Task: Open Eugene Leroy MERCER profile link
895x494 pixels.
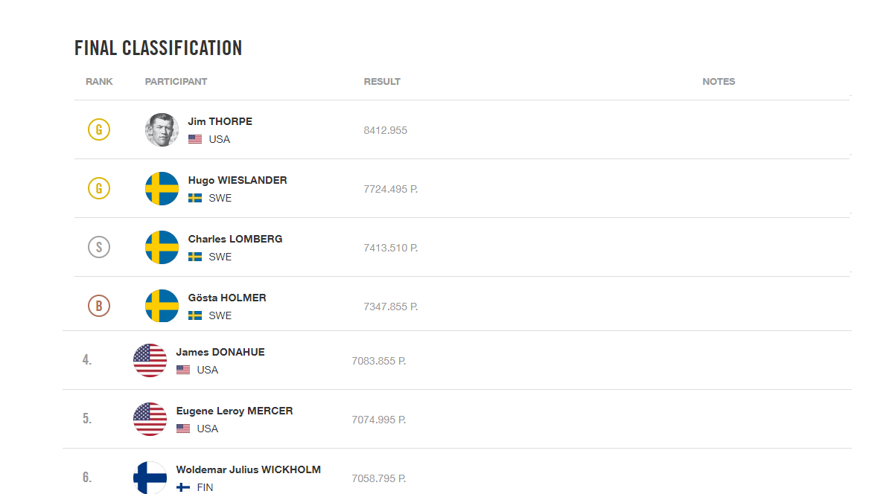Action: click(x=235, y=411)
